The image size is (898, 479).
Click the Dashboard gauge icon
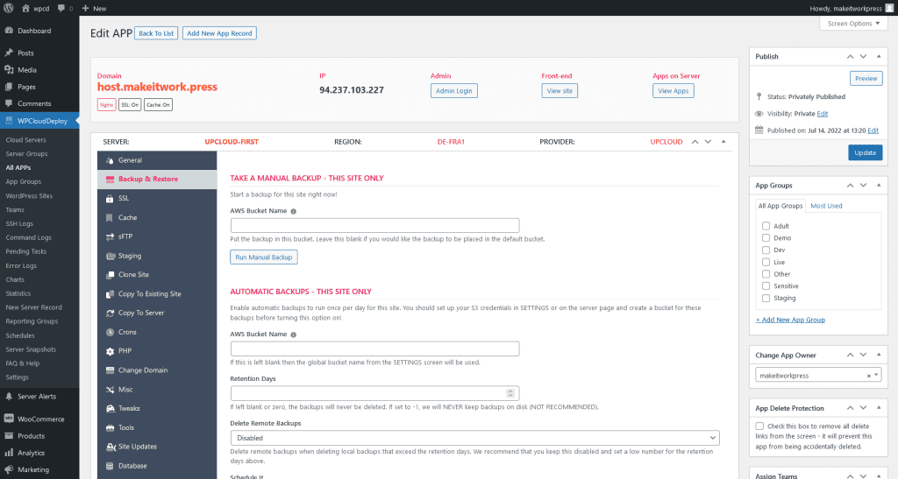coord(9,31)
